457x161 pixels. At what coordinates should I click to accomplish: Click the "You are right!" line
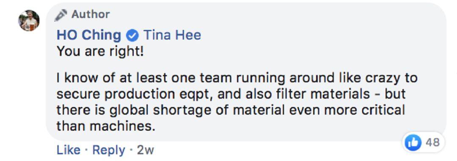pos(100,52)
